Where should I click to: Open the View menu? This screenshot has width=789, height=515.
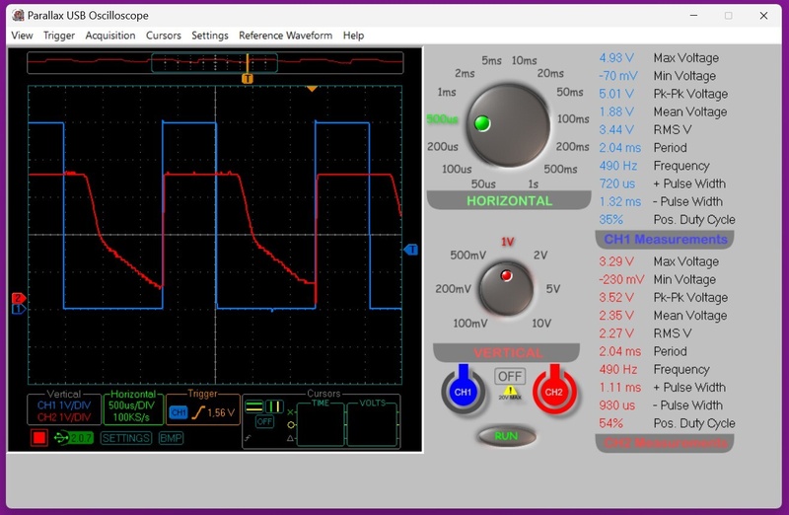(x=22, y=36)
